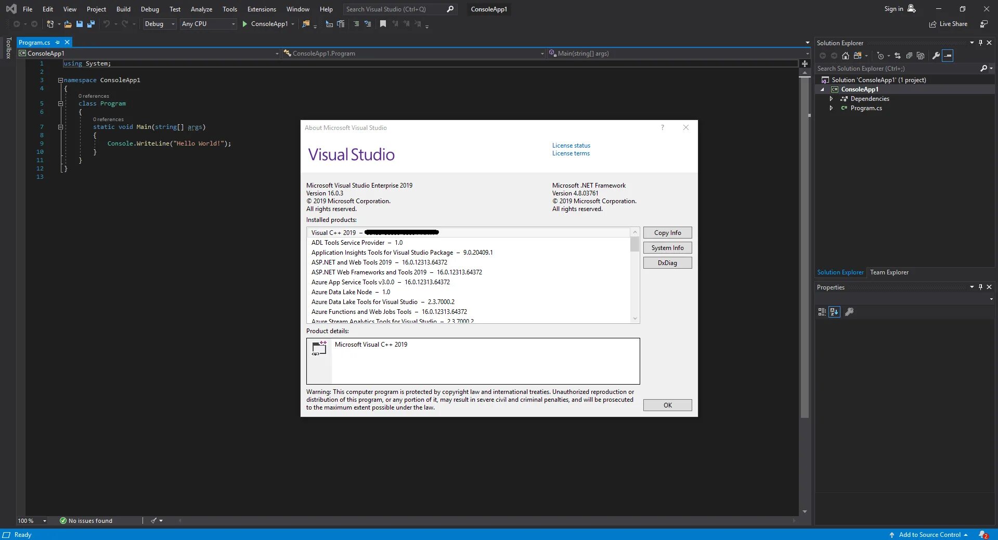
Task: Toggle a bookmark using the toolbar bookmark icon
Action: click(x=383, y=24)
